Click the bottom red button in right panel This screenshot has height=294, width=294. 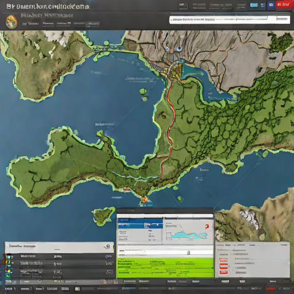click(223, 272)
